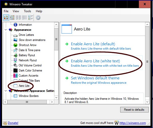Image resolution: width=153 pixels, height=128 pixels.
Task: Click Reset to defaults button
Action: click(x=134, y=110)
